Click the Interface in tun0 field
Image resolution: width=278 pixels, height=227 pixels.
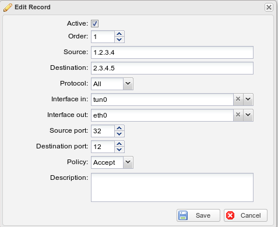point(162,100)
